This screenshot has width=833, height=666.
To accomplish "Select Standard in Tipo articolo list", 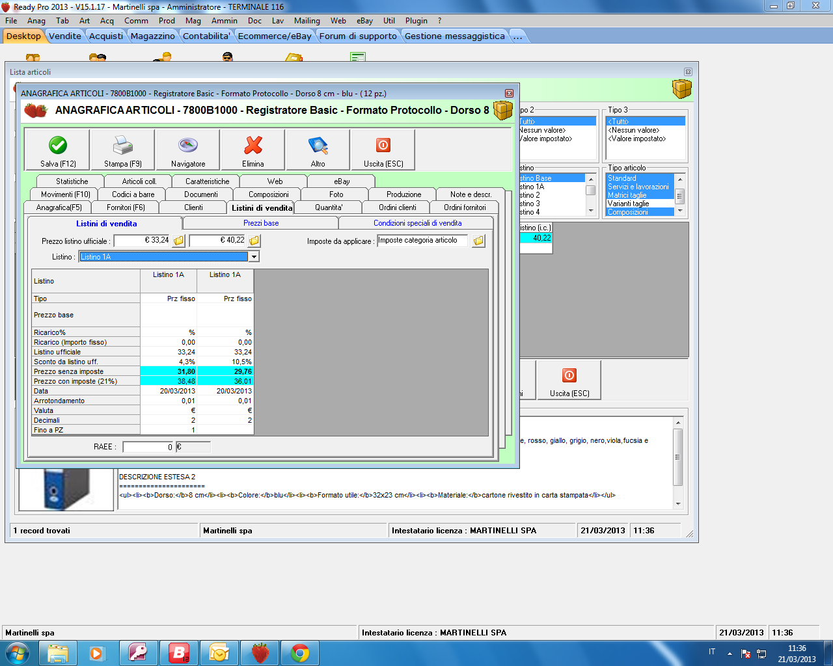I will click(x=640, y=178).
